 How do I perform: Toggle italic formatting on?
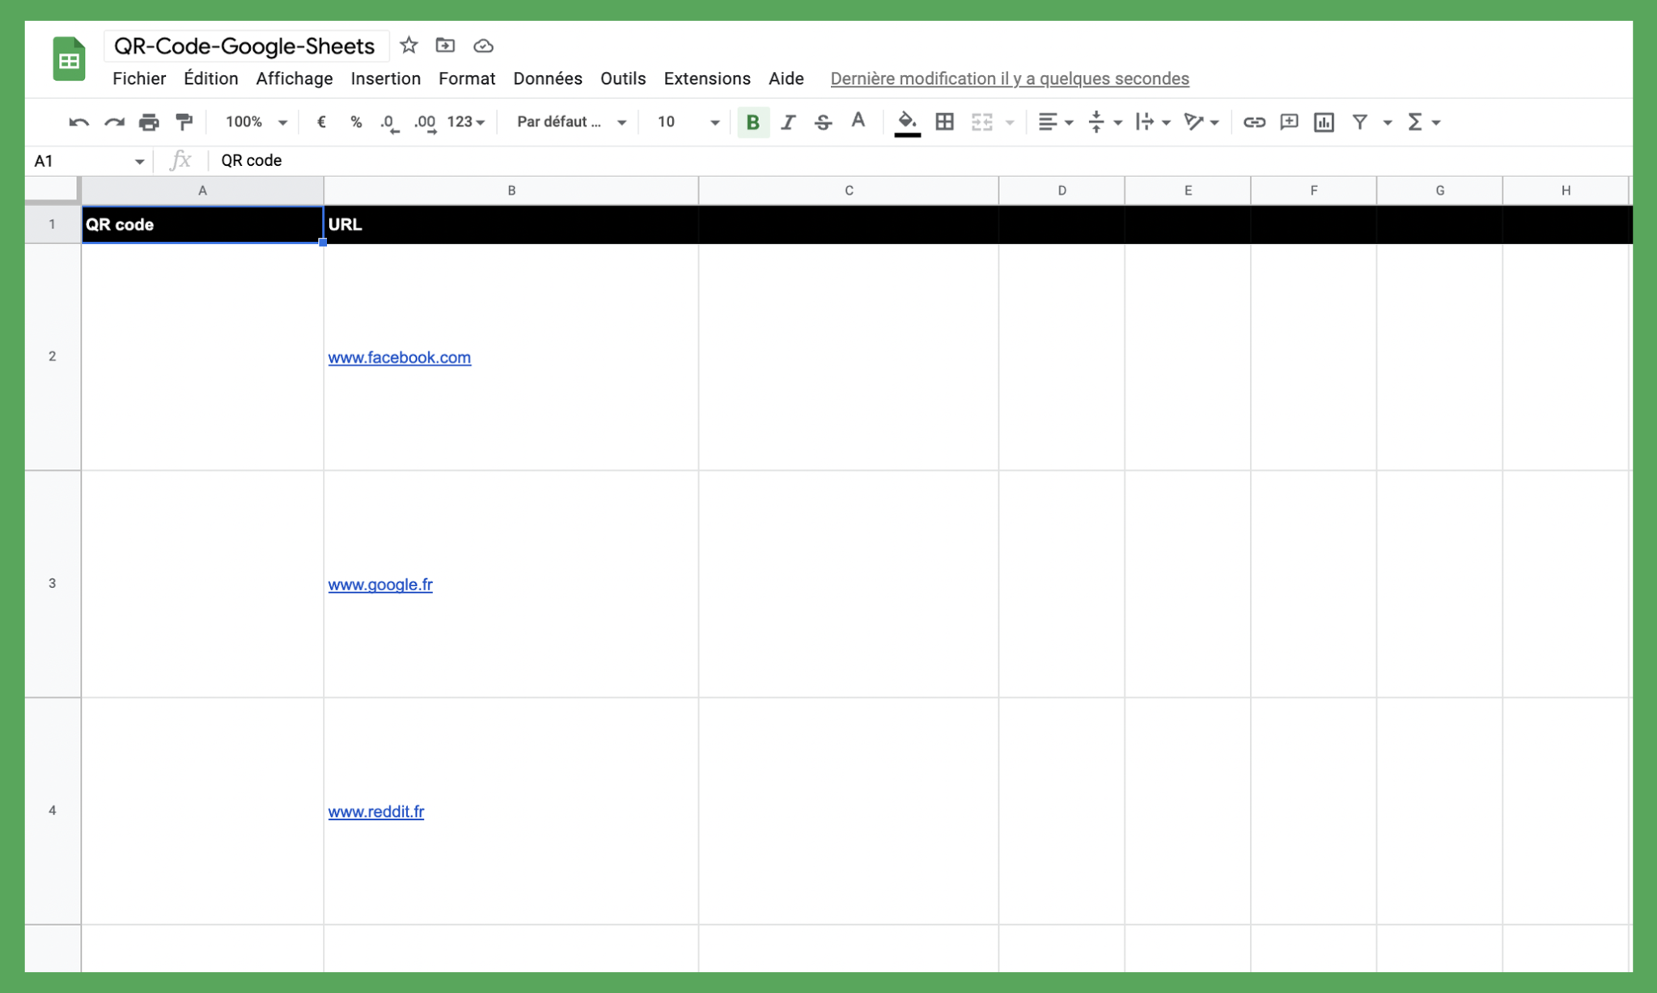[x=787, y=122]
